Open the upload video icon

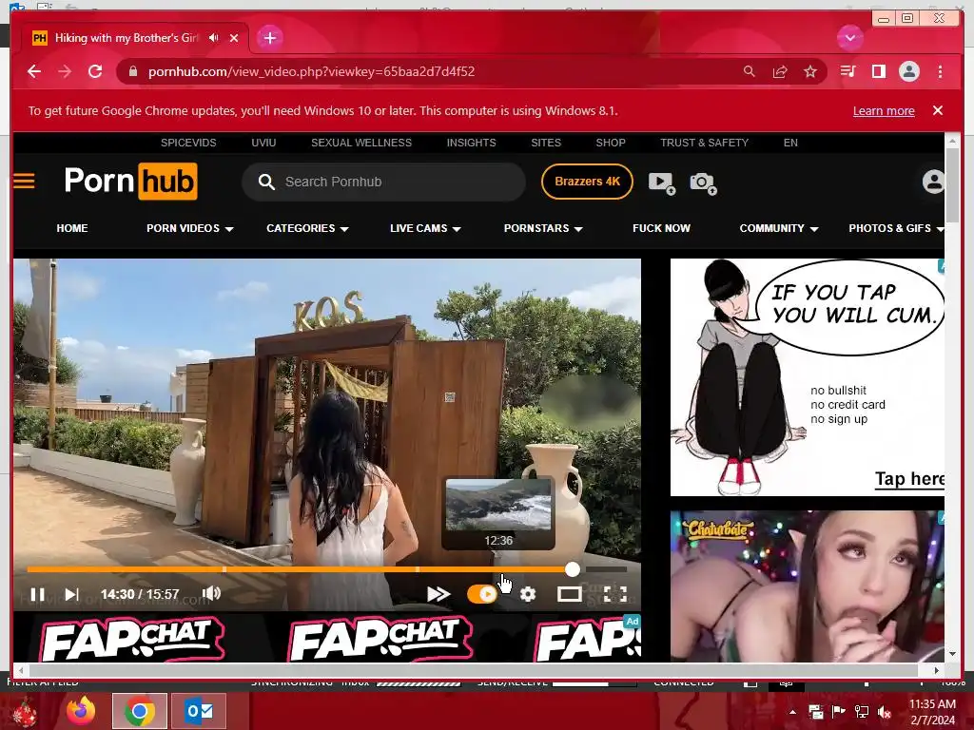(662, 182)
